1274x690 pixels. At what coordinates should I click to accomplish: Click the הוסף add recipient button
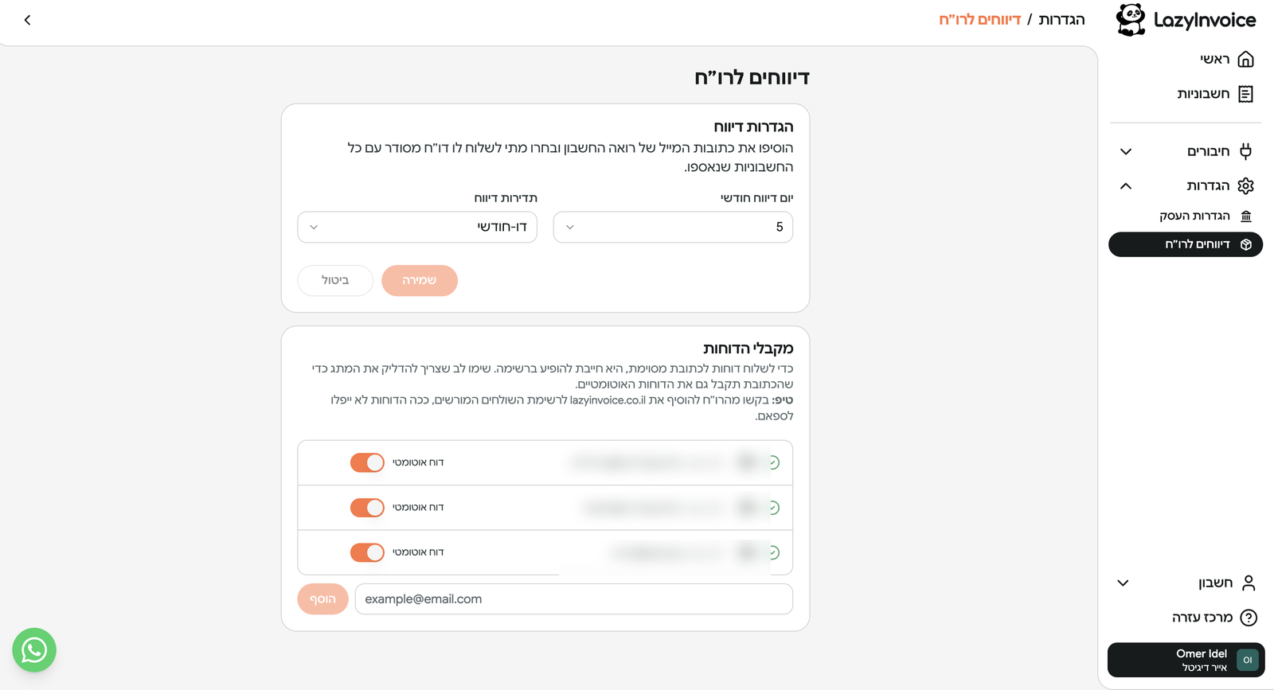[322, 599]
